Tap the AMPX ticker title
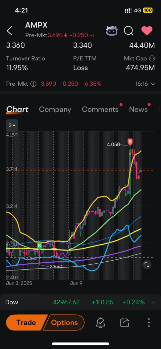Screen dimensions: 161x349 point(36,25)
